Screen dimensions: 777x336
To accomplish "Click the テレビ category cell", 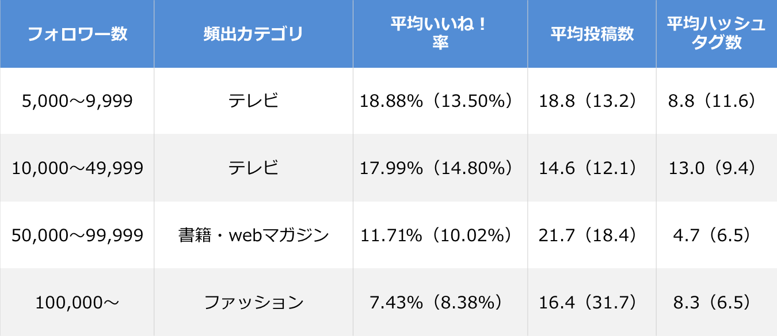I will [x=253, y=168].
